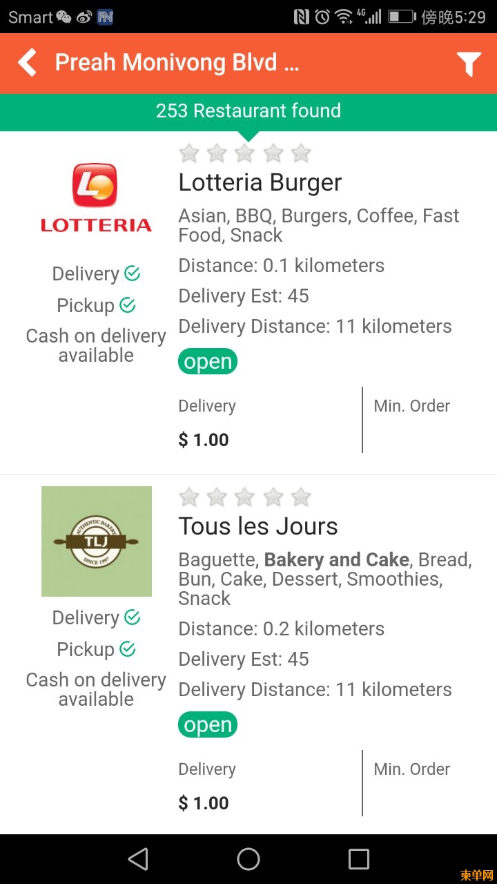Open Lotteria Burger restaurant title
Image resolution: width=497 pixels, height=884 pixels.
(x=260, y=182)
